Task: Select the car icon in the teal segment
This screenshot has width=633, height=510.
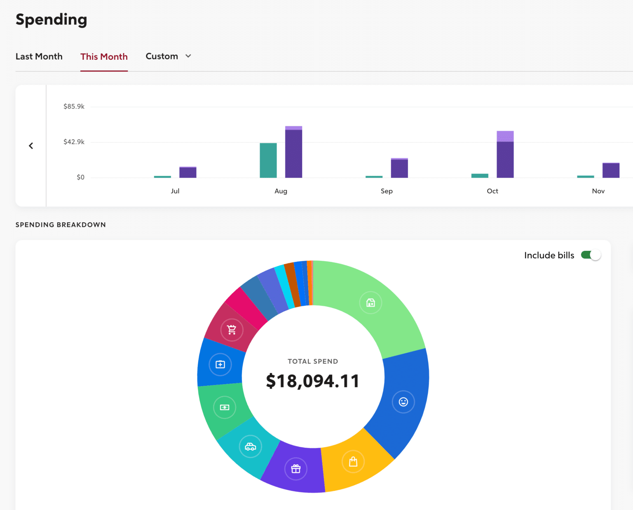Action: click(x=251, y=446)
